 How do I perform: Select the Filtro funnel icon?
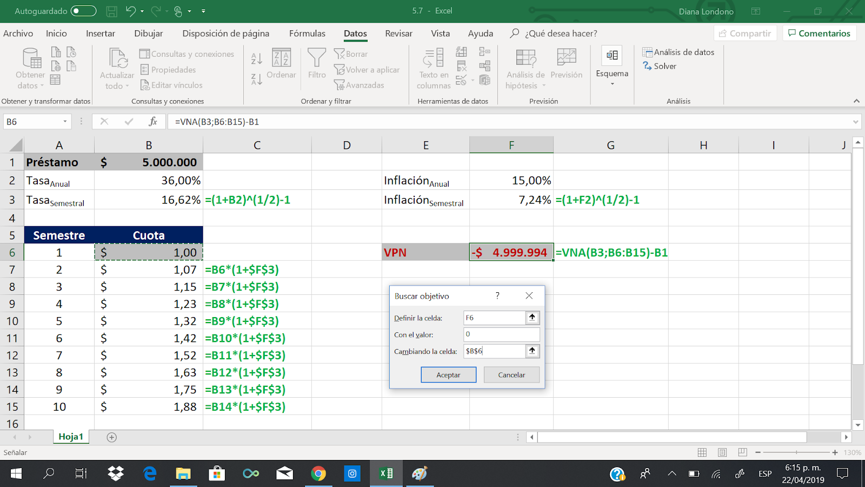click(316, 64)
